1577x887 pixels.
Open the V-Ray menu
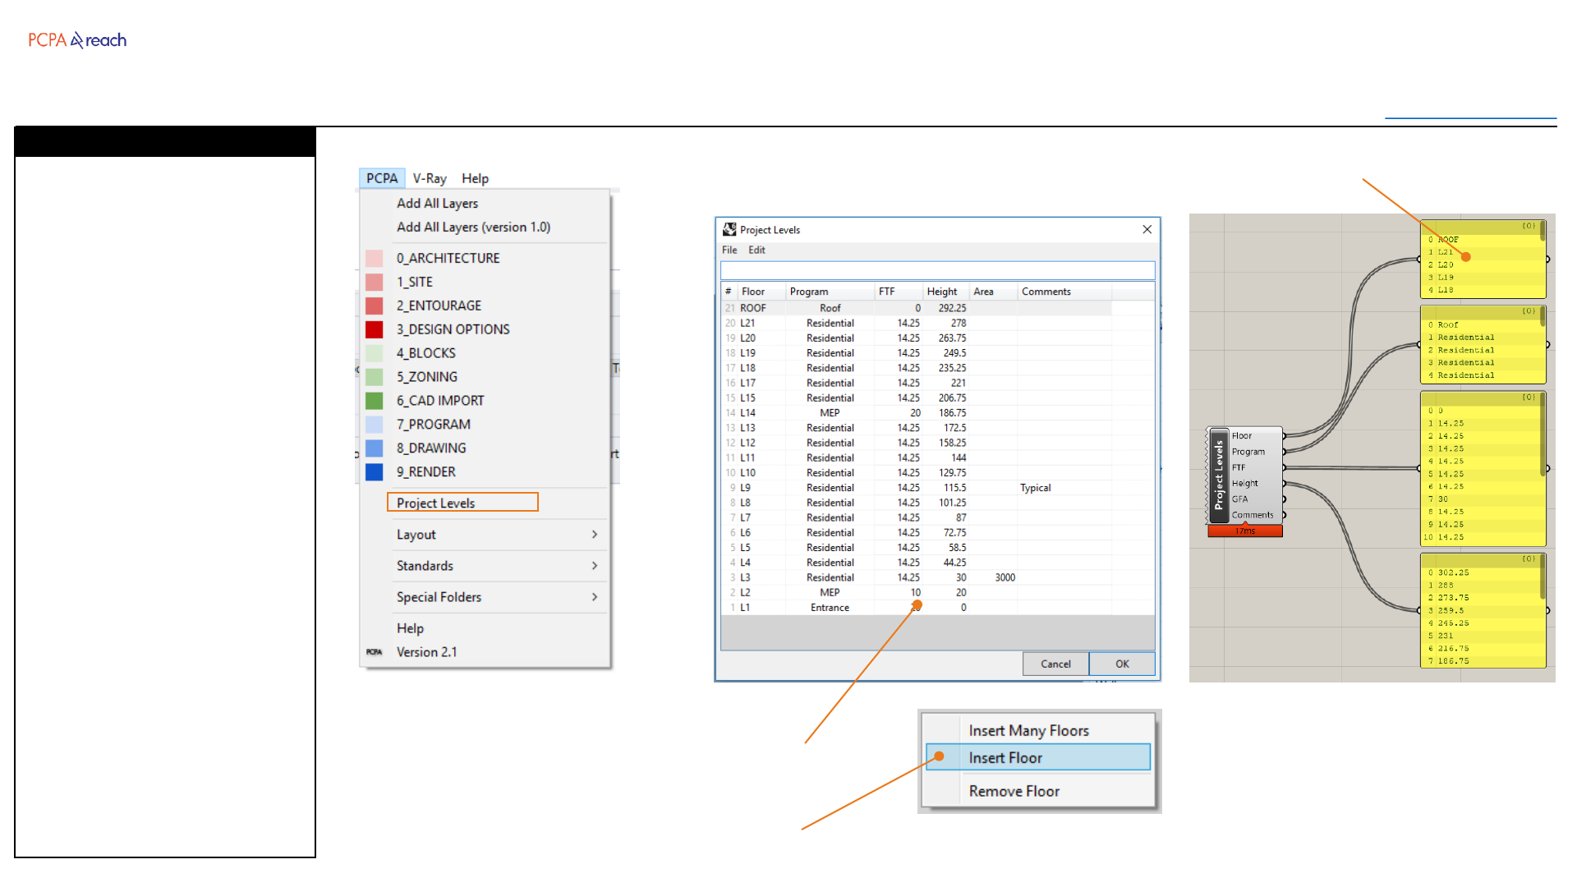click(x=430, y=178)
